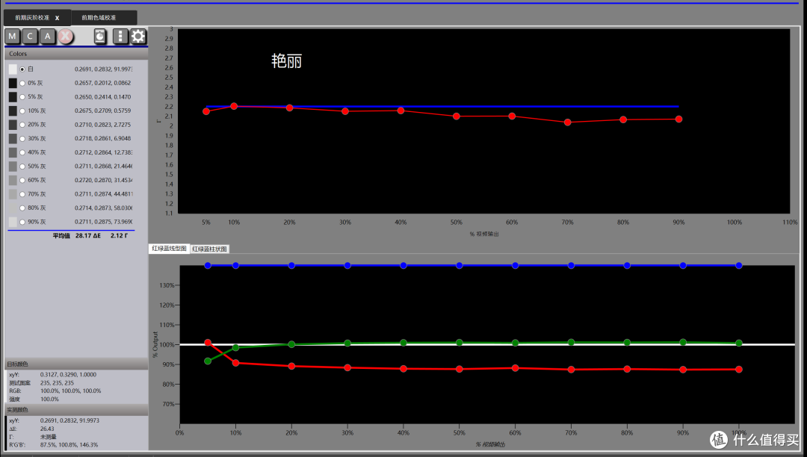Select the 5% 灰 radio button
The width and height of the screenshot is (807, 457).
tap(22, 96)
